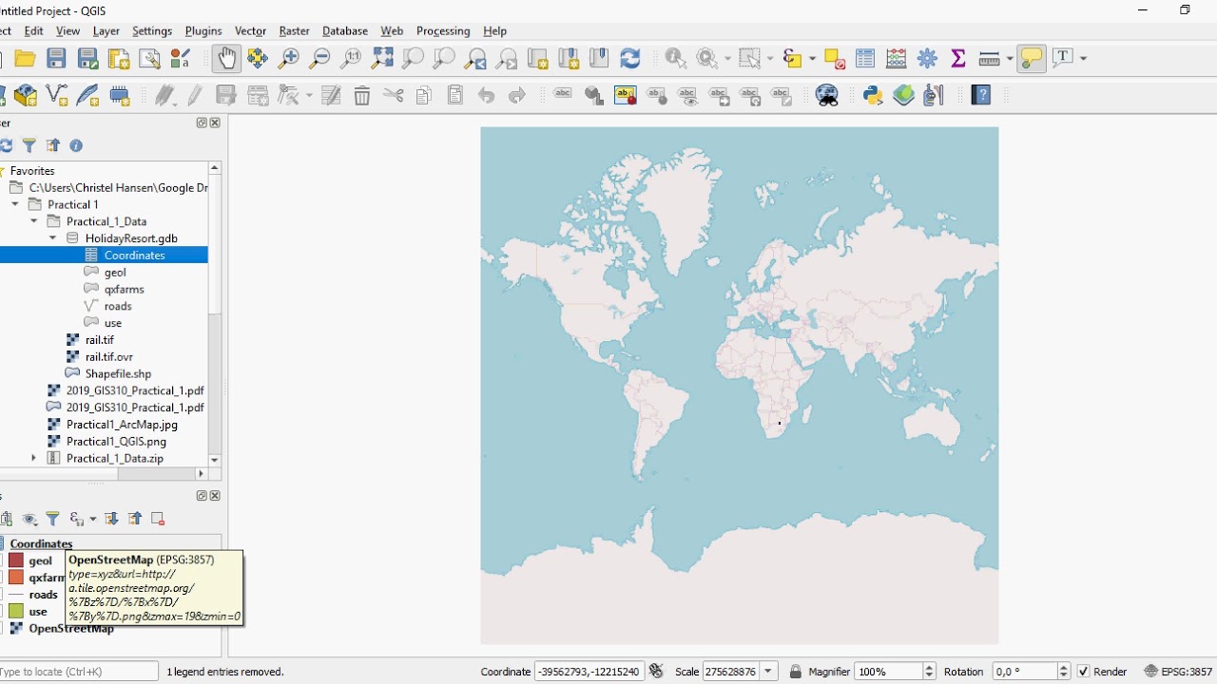Activate the Zoom In magnifier tool

pos(289,59)
